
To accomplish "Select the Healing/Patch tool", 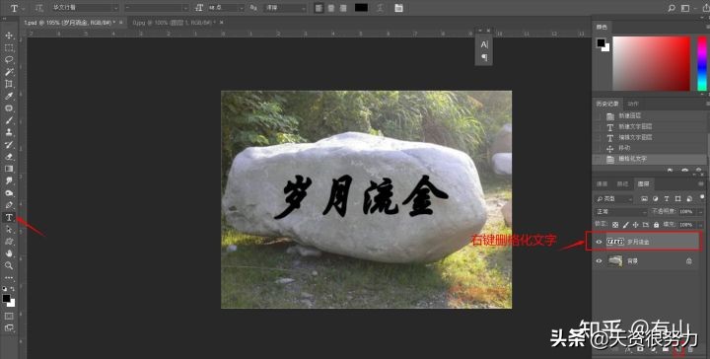I will (x=9, y=108).
